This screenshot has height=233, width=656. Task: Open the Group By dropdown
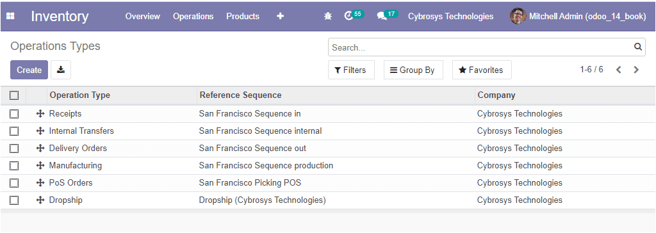pos(413,70)
